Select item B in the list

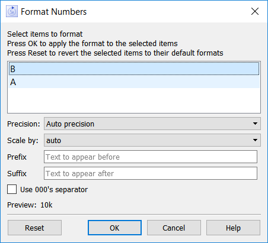coord(134,69)
